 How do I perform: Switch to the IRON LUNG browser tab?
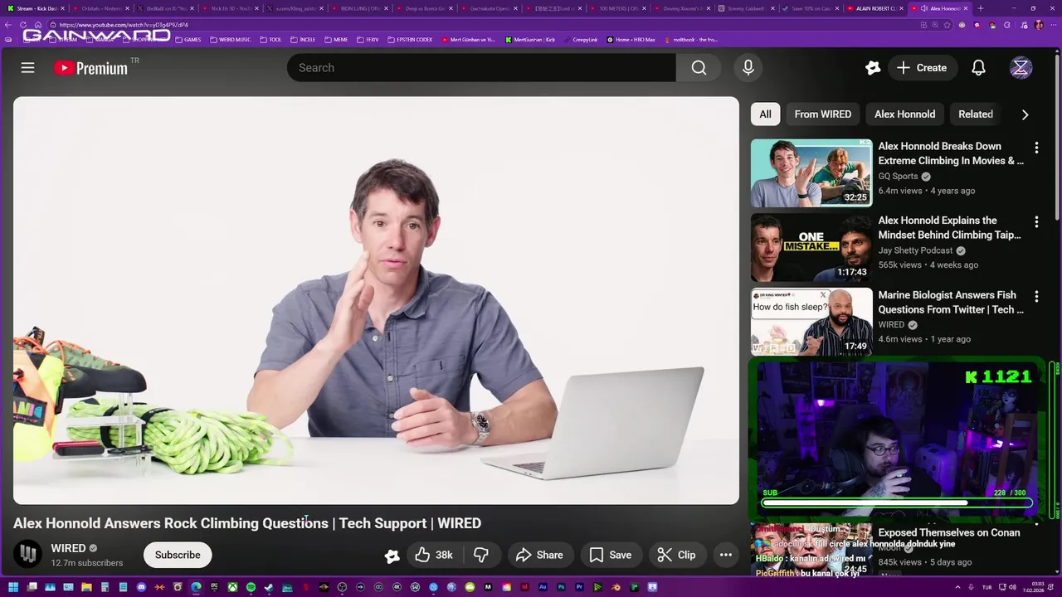pyautogui.click(x=358, y=8)
